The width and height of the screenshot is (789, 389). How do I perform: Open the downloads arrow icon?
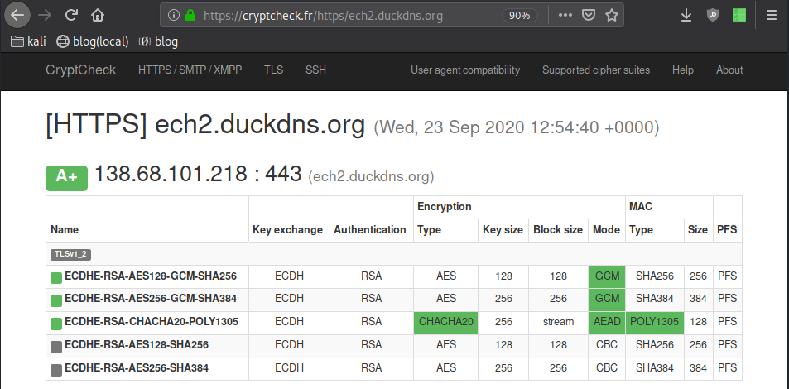[x=686, y=16]
